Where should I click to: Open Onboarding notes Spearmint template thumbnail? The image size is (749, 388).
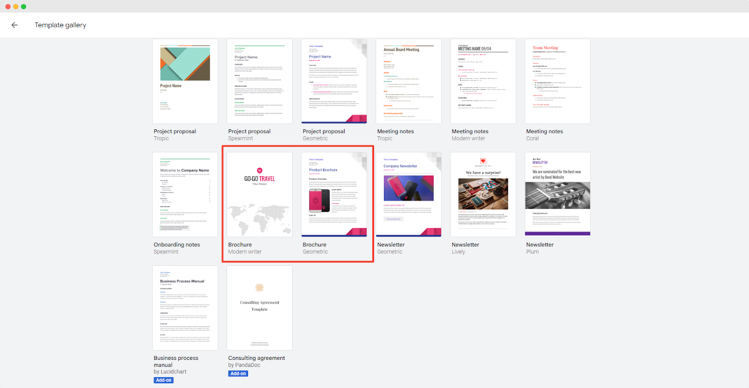[185, 194]
